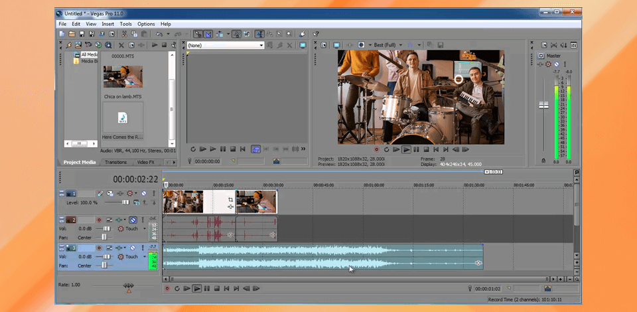This screenshot has width=637, height=312.
Task: Open track 3 audio FX icon
Action: tap(119, 248)
